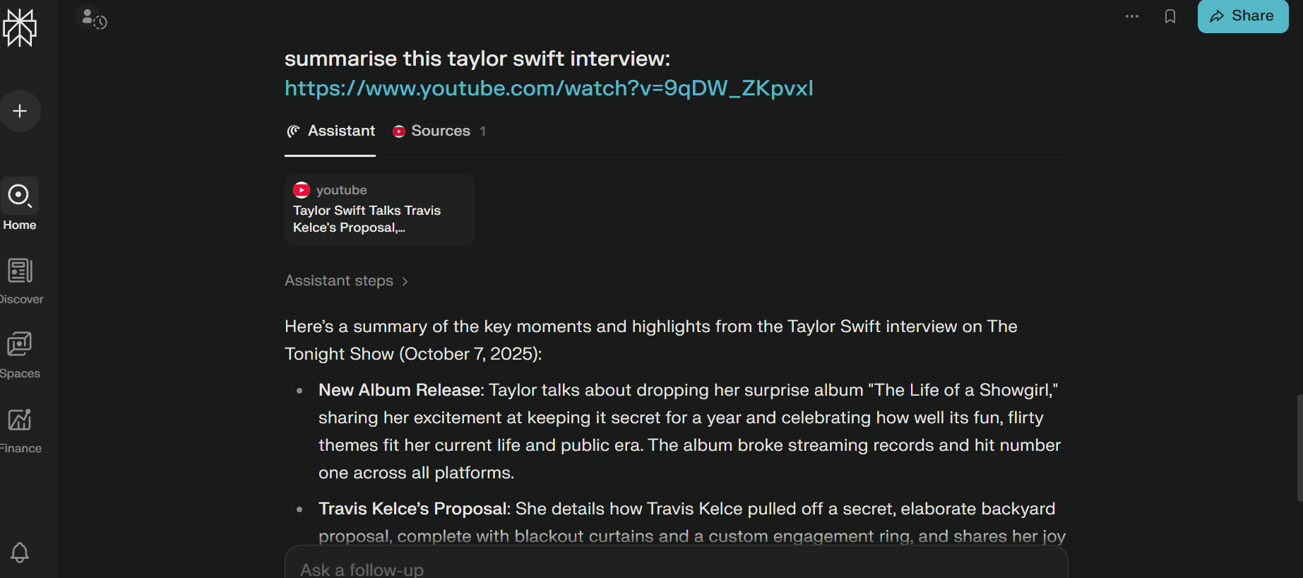Open the YouTube video link in the query
Screen dimensions: 1303x578
tap(549, 88)
